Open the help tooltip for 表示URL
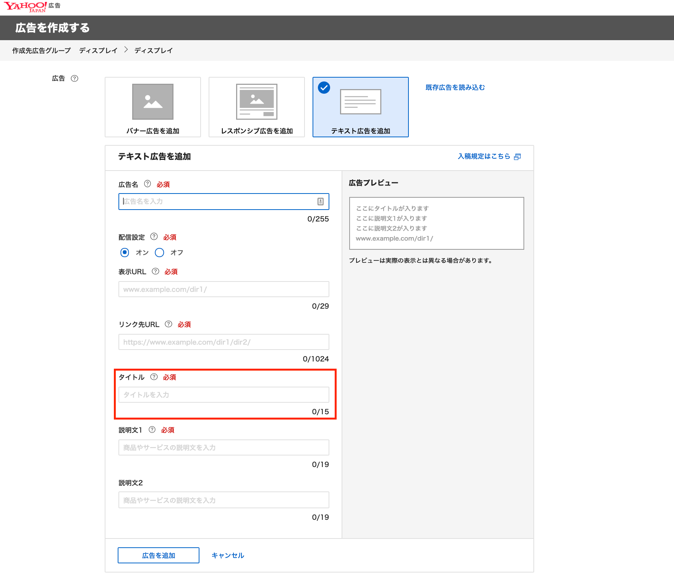This screenshot has height=584, width=674. click(156, 271)
